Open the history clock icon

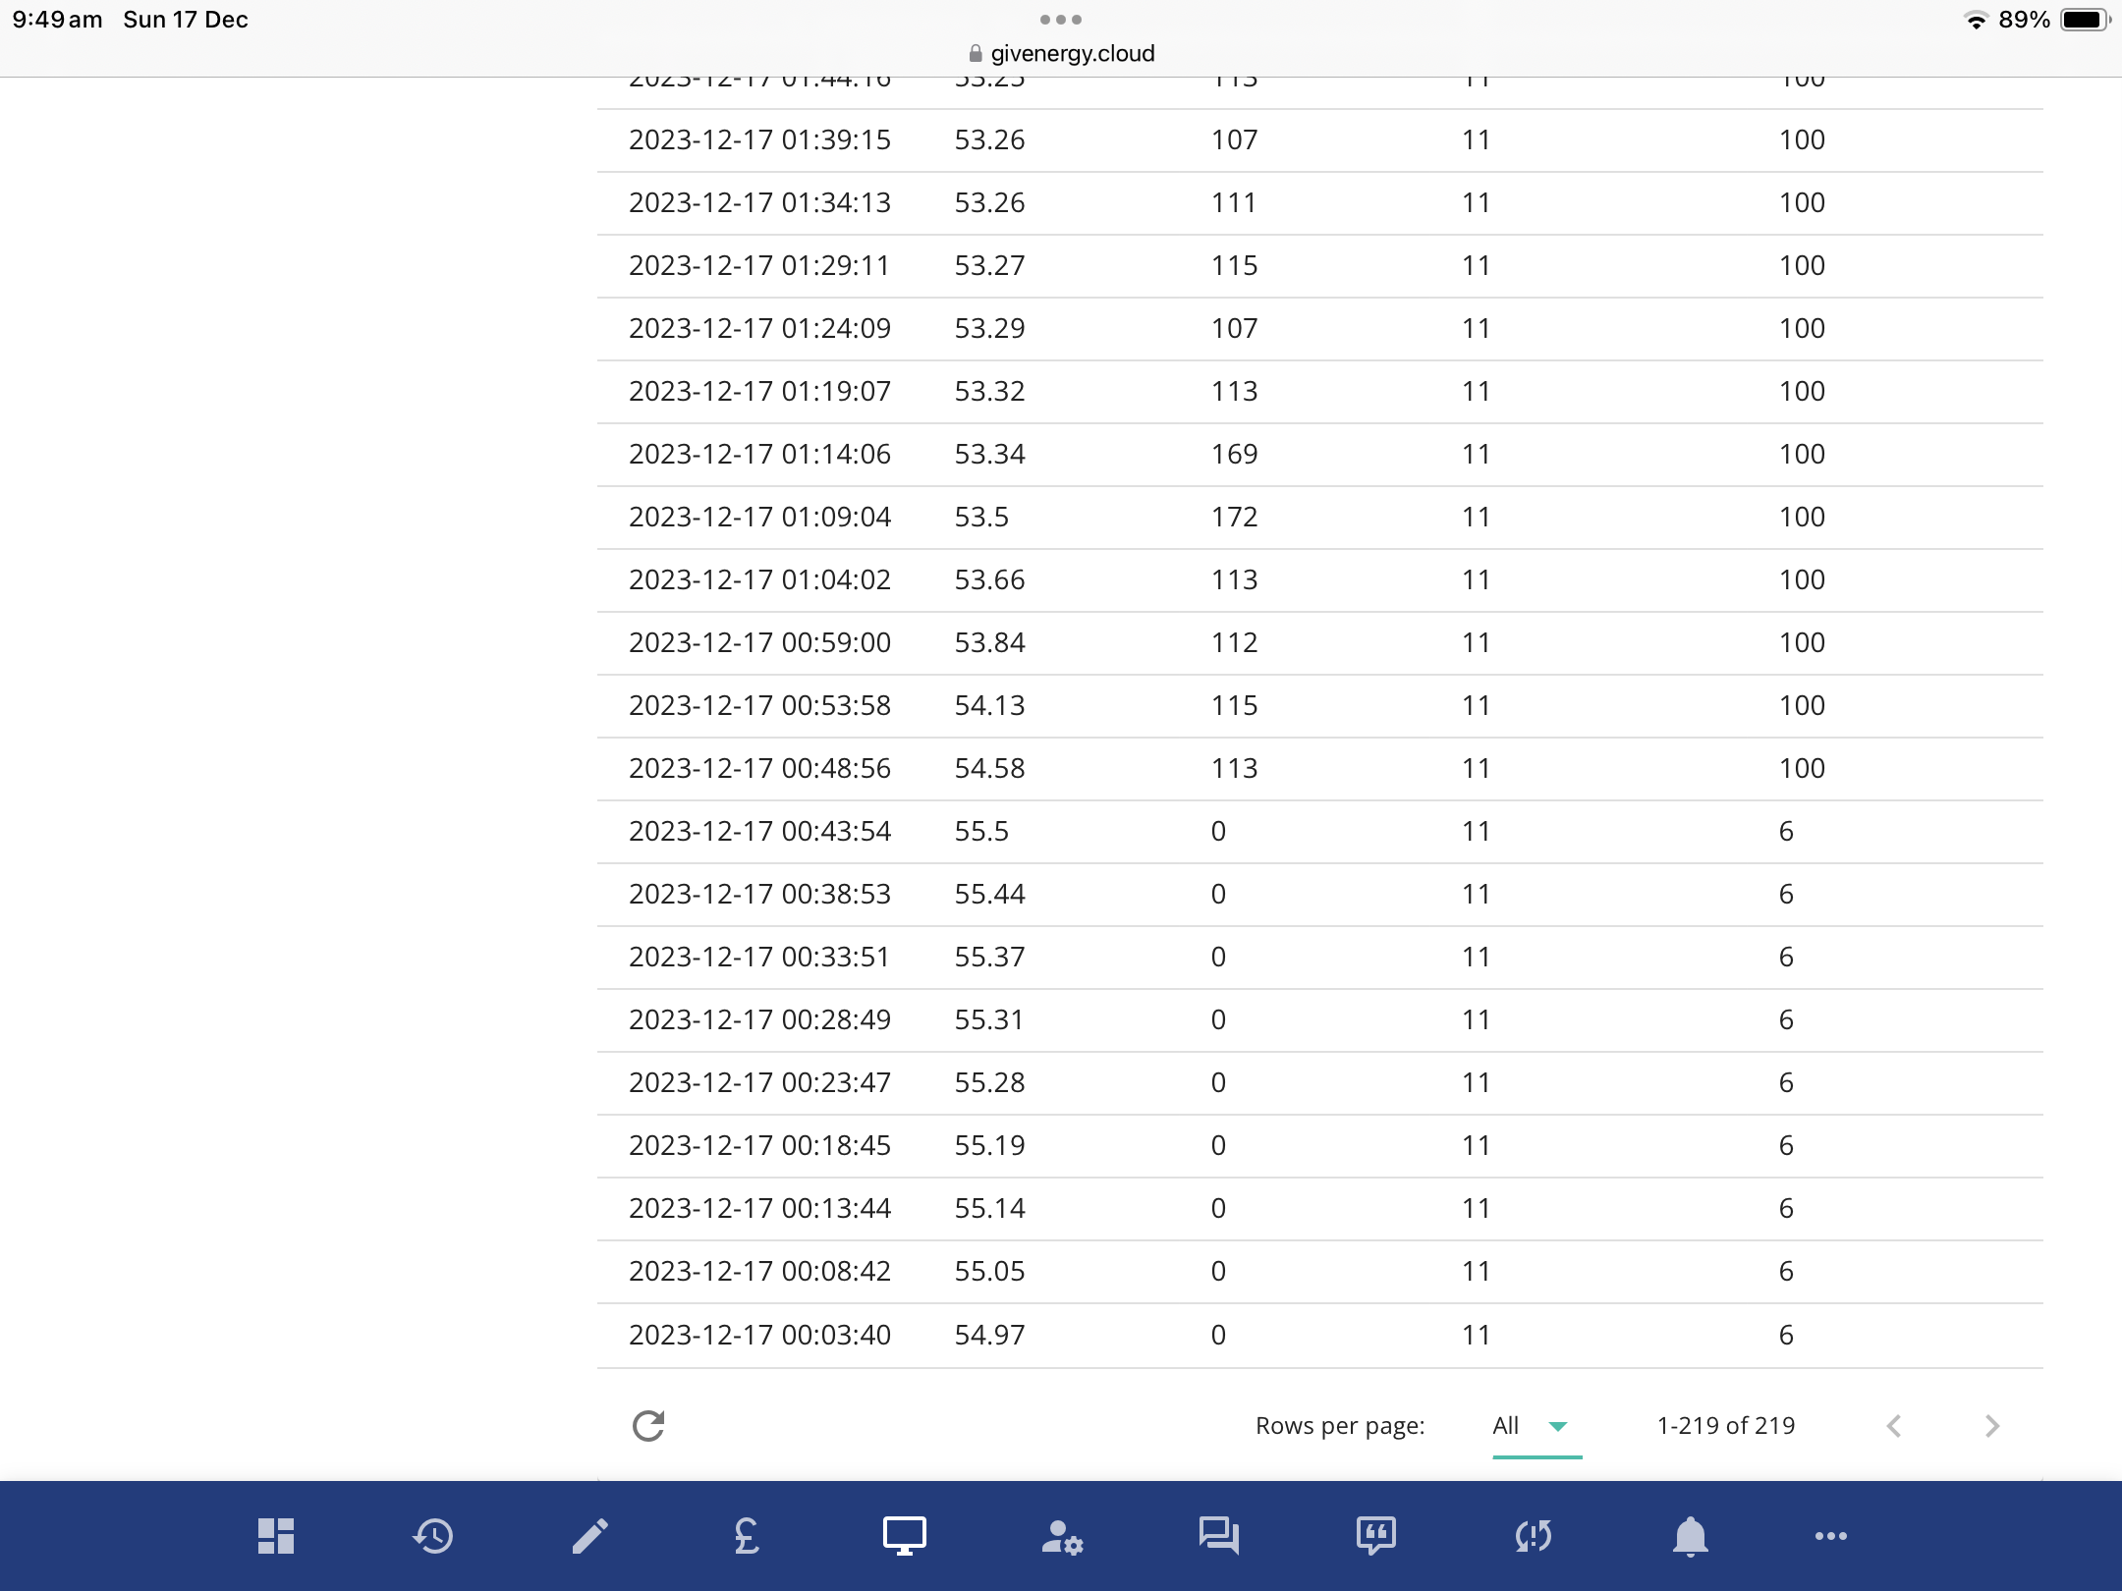[433, 1536]
